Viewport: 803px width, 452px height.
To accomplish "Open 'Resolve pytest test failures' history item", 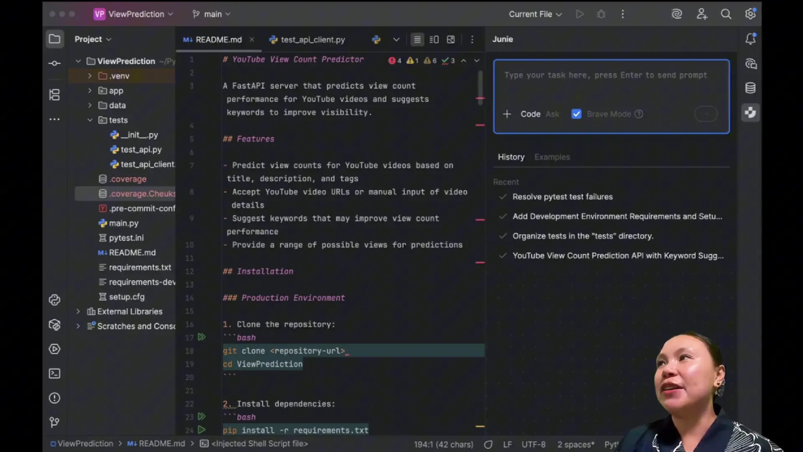I will pyautogui.click(x=563, y=197).
